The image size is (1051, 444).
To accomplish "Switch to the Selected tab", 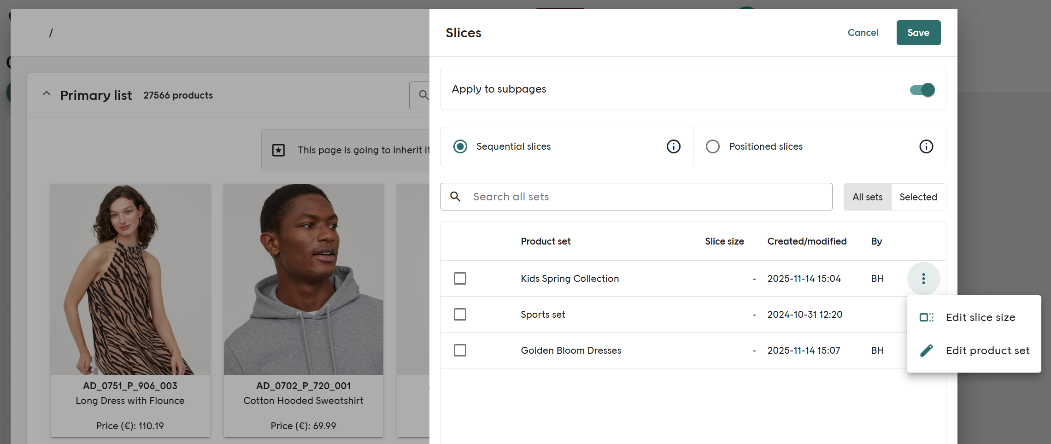I will 918,197.
